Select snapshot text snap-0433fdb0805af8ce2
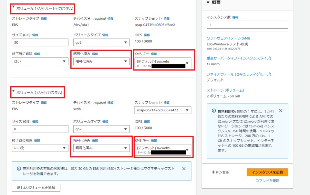The image size is (310, 195). click(155, 25)
